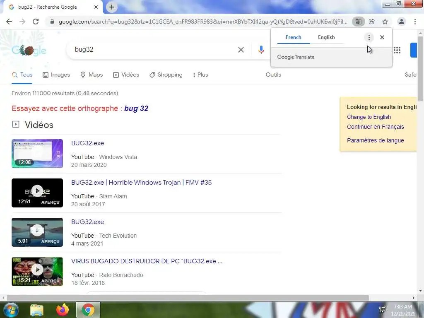424x318 pixels.
Task: Click the vertical scrollbar down arrow
Action: (x=421, y=291)
